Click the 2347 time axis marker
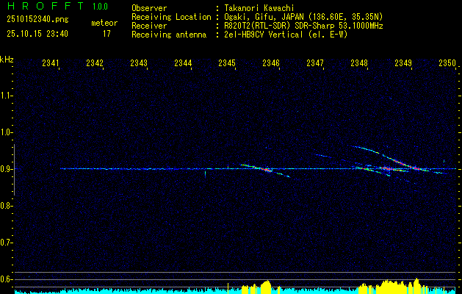This screenshot has height=294, width=462. [315, 63]
